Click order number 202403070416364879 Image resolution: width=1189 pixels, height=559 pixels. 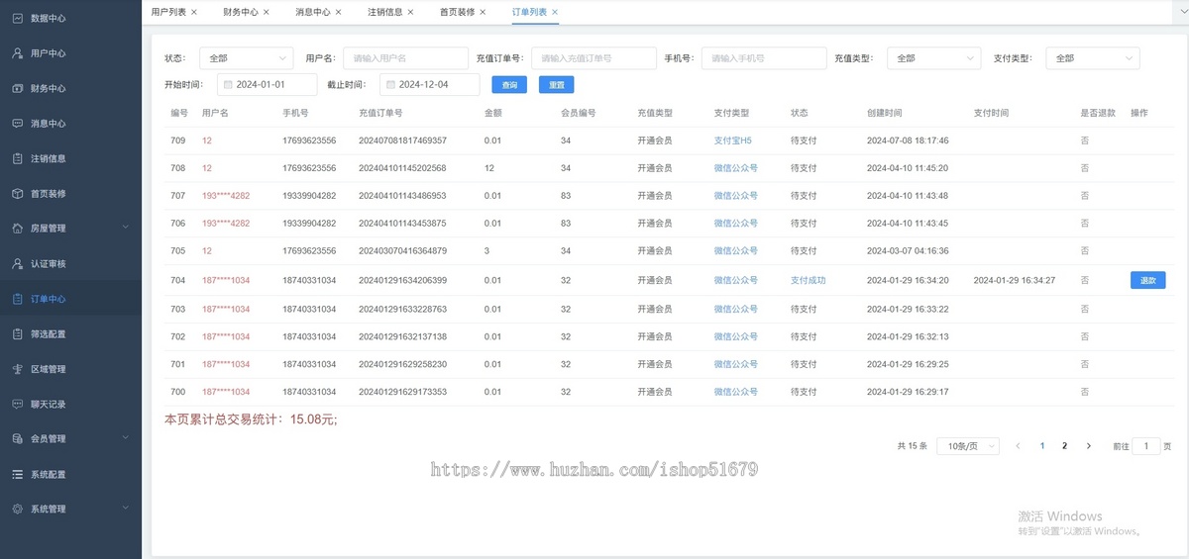coord(402,251)
